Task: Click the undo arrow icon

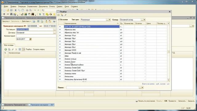Action: [35, 10]
